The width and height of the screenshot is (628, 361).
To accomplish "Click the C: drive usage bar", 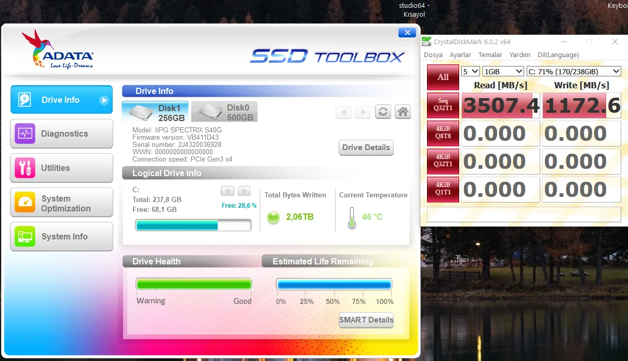I will point(193,225).
